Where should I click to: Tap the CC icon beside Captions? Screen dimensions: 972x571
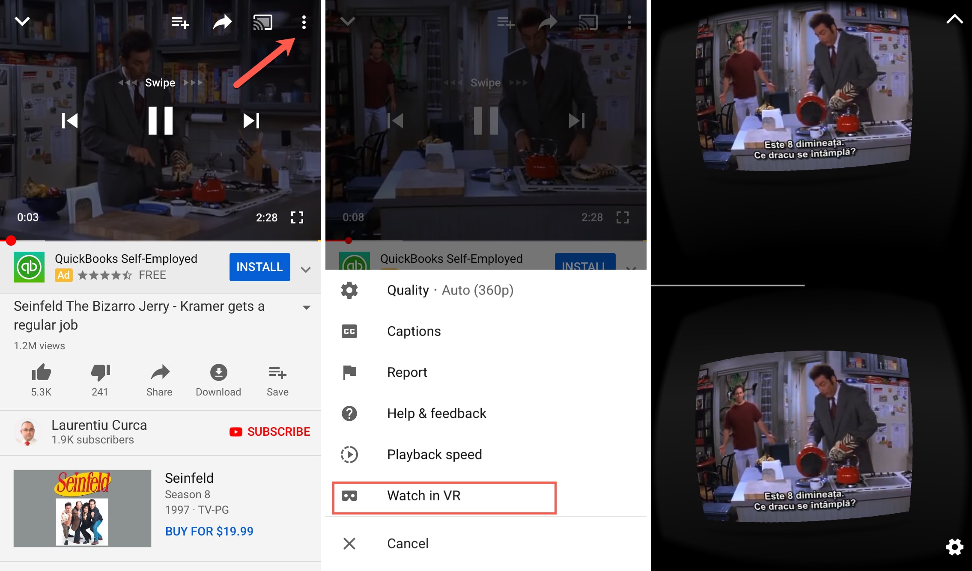coord(349,331)
